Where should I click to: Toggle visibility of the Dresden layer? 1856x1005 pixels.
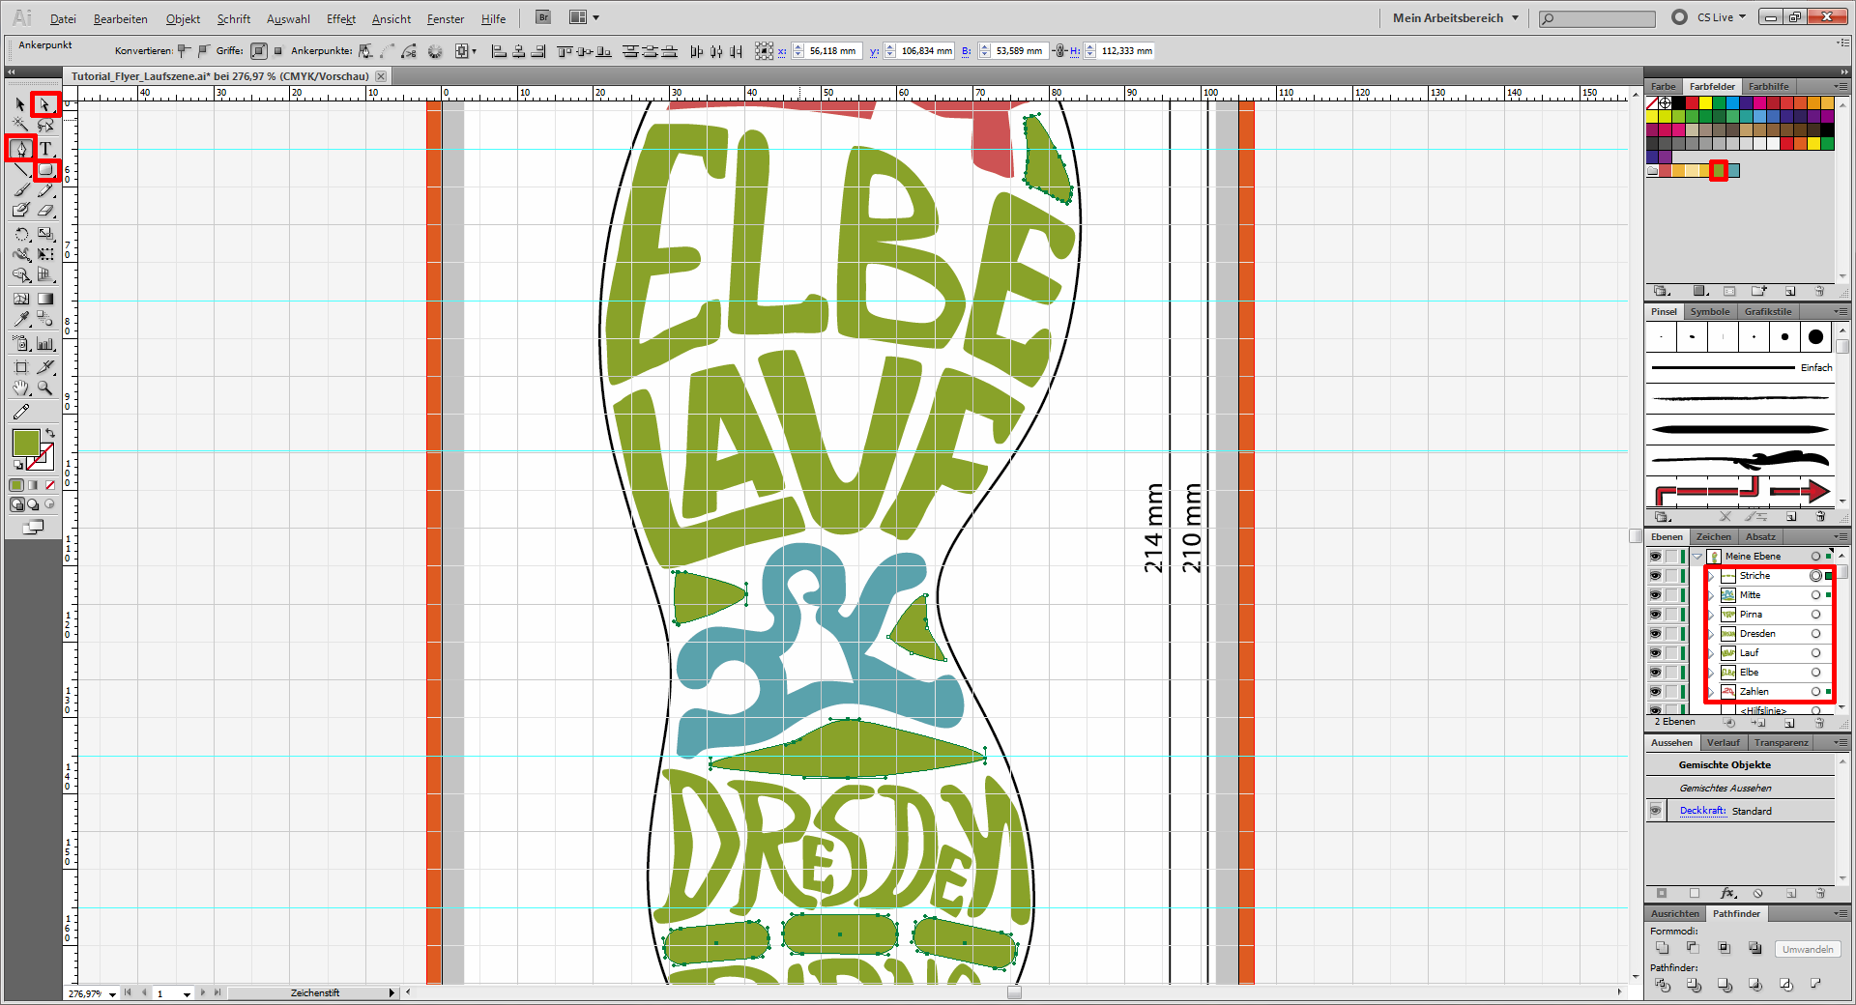pyautogui.click(x=1655, y=634)
